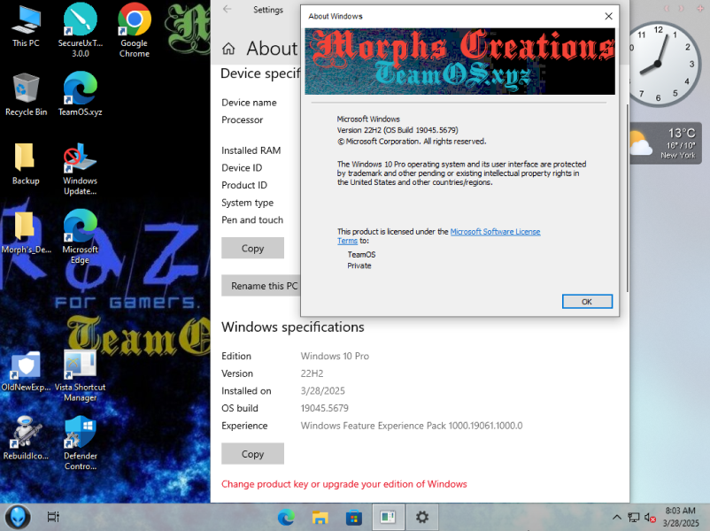Open the alien Start button
710x531 pixels.
click(18, 517)
